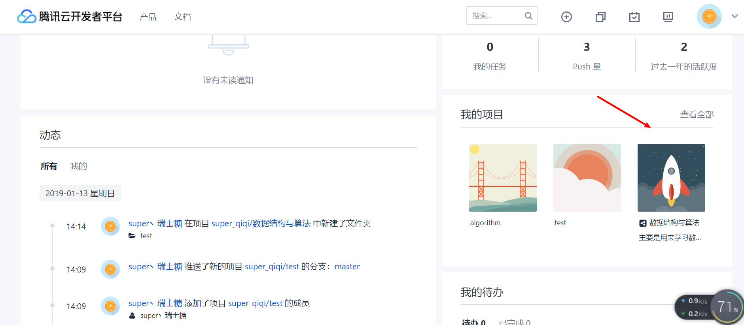
Task: Open the 文档 menu
Action: click(x=183, y=17)
